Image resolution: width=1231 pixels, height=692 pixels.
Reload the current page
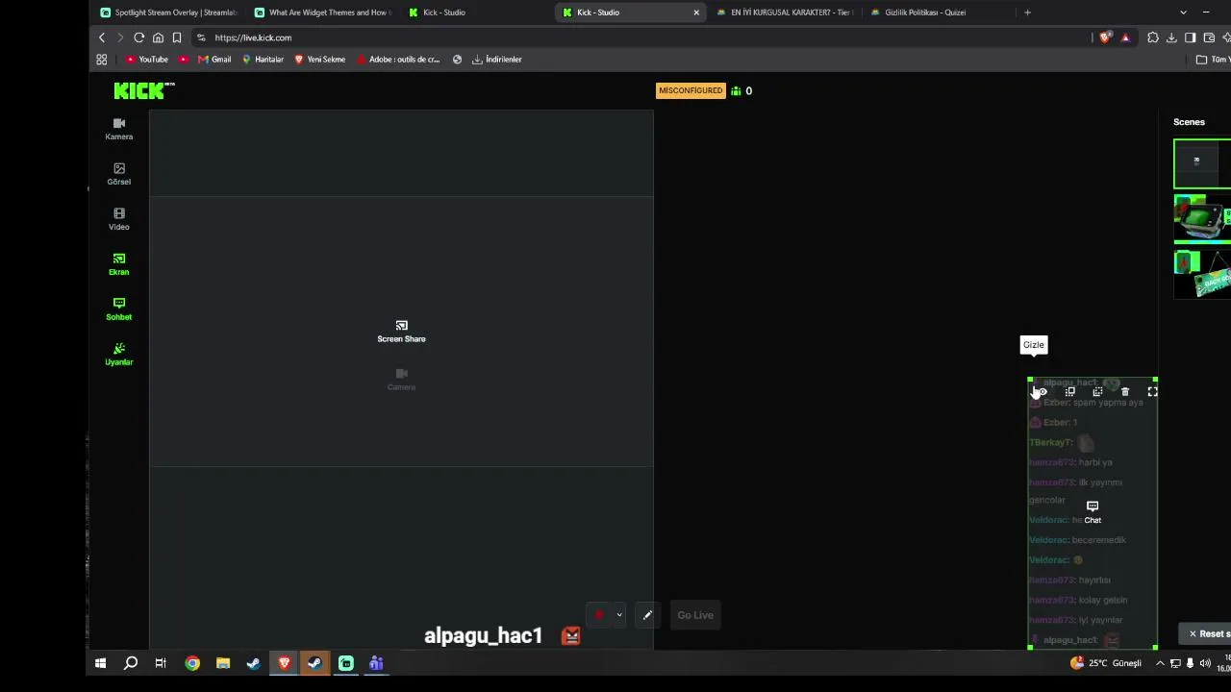point(139,37)
